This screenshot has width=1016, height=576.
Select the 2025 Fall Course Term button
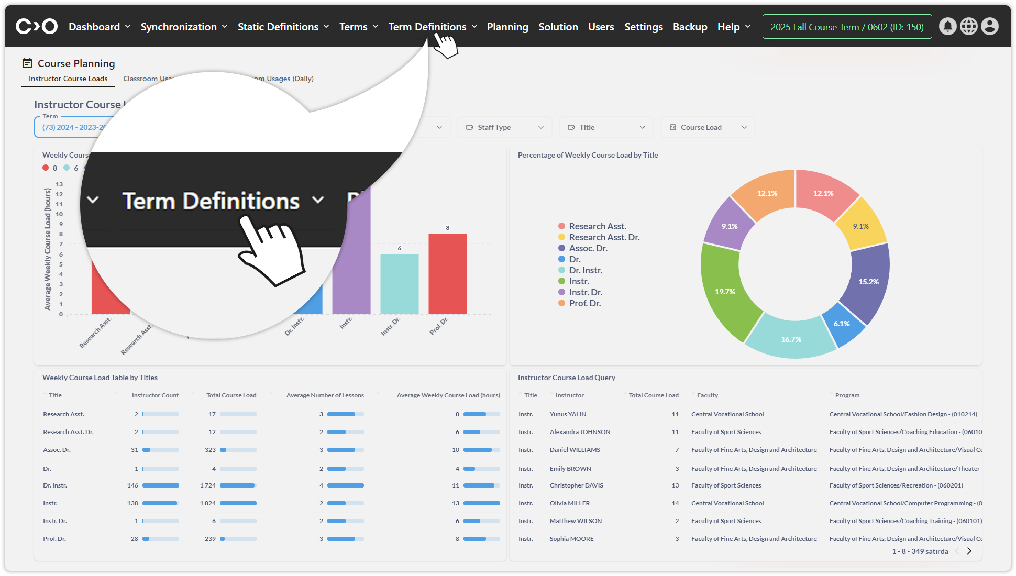click(847, 27)
